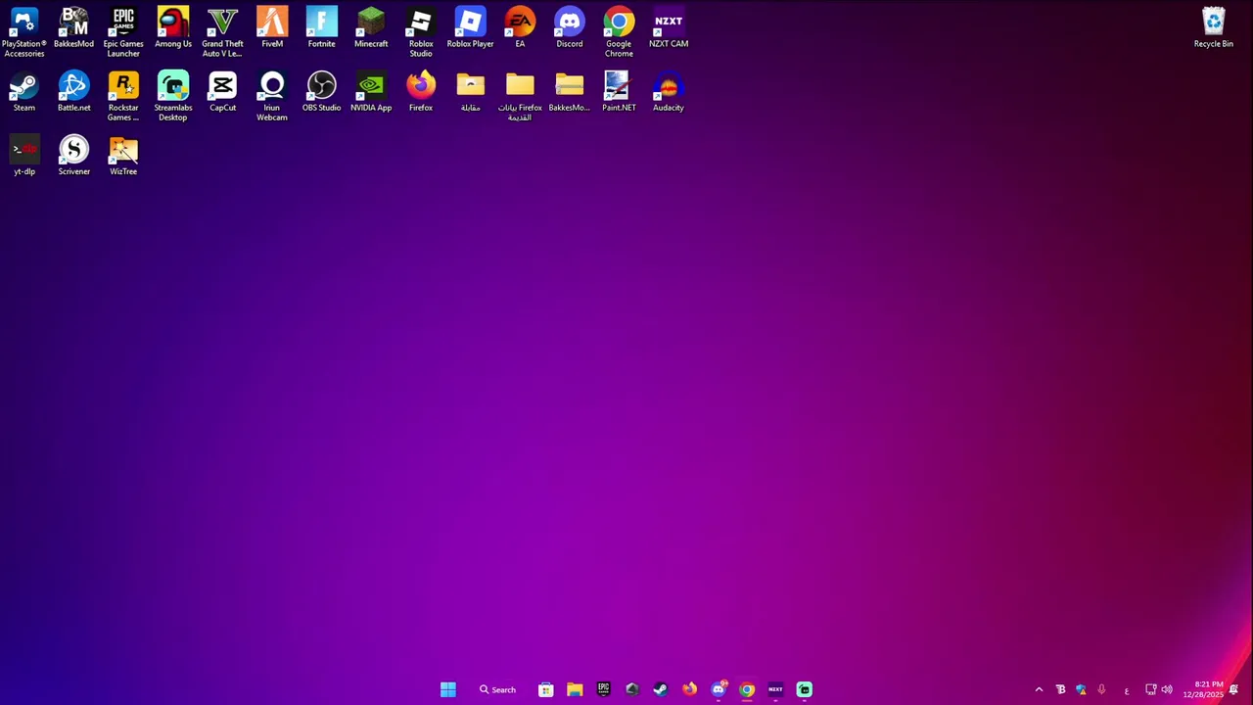Screen dimensions: 1253x705
Task: Select the Battle.net desktop icon
Action: pyautogui.click(x=73, y=92)
